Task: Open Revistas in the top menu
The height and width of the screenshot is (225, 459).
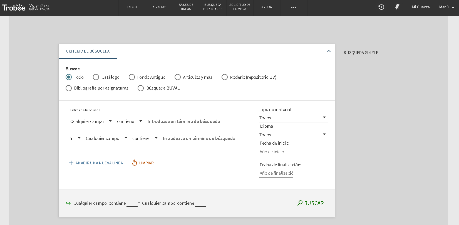Action: click(159, 7)
